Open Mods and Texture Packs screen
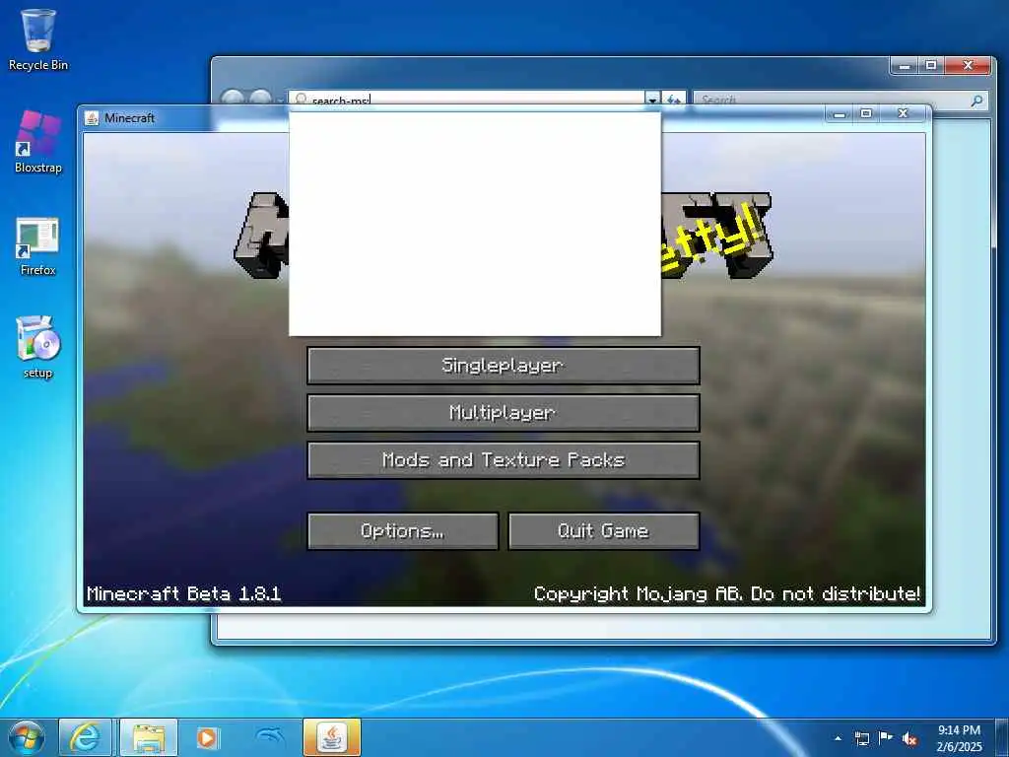Screen dimensions: 1009x757 504,460
